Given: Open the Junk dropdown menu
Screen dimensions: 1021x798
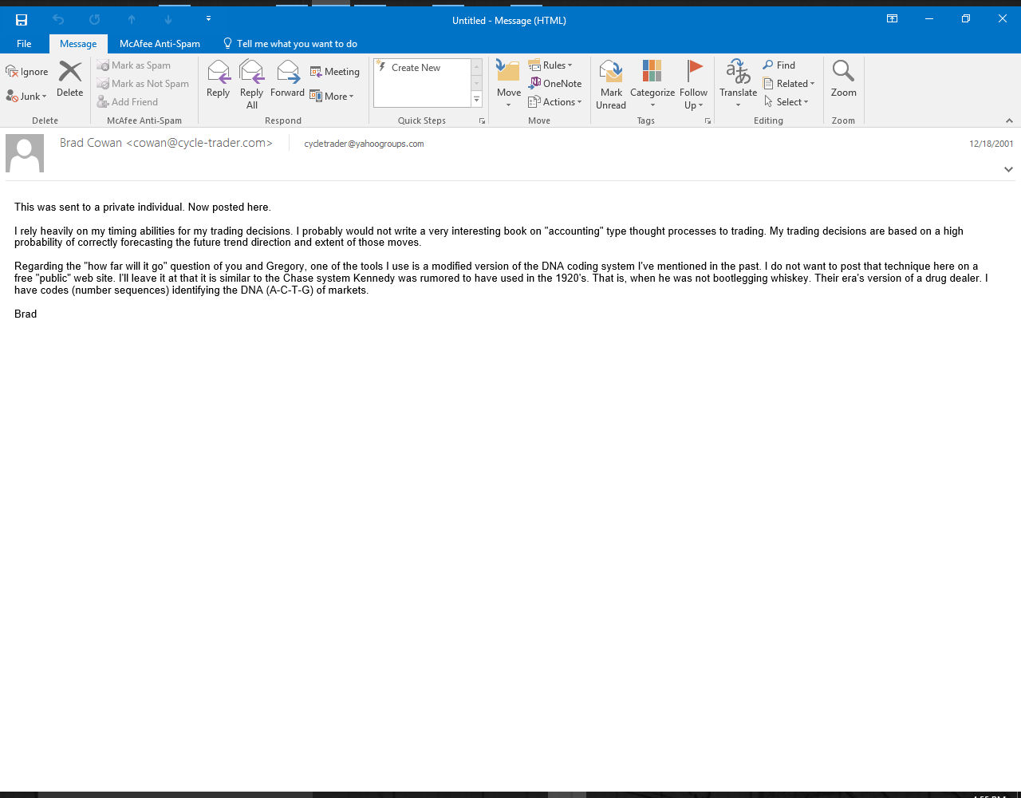Looking at the screenshot, I should point(26,96).
